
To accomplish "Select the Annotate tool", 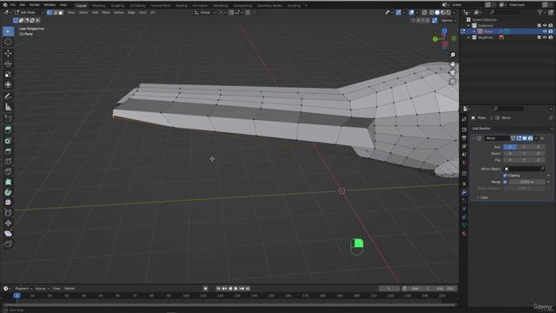I will pyautogui.click(x=8, y=97).
